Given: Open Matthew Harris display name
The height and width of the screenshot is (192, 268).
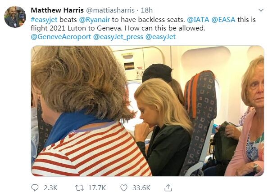Looking at the screenshot, I should pyautogui.click(x=57, y=10).
